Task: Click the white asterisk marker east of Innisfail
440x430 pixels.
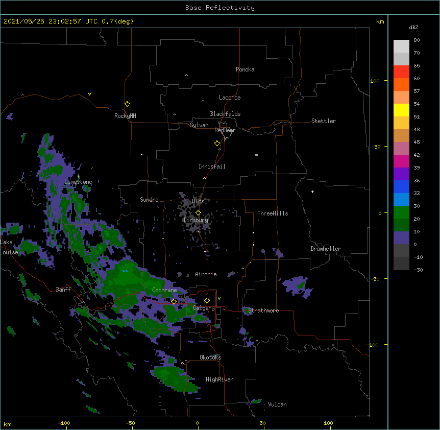Action: pos(256,155)
